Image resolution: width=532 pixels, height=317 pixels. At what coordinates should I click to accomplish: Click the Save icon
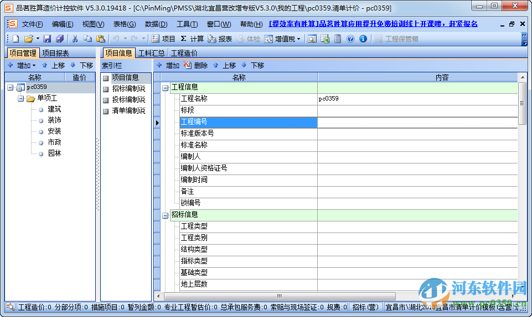(x=47, y=39)
